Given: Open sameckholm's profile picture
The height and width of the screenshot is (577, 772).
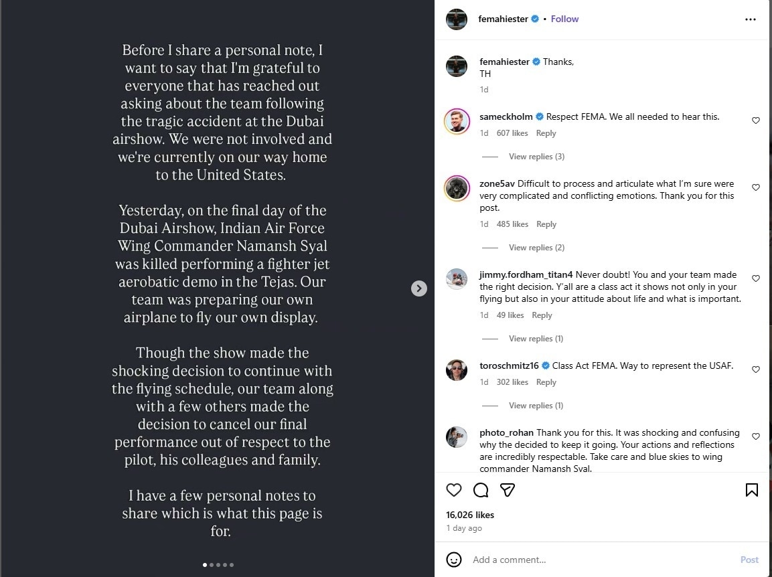Looking at the screenshot, I should [x=457, y=121].
